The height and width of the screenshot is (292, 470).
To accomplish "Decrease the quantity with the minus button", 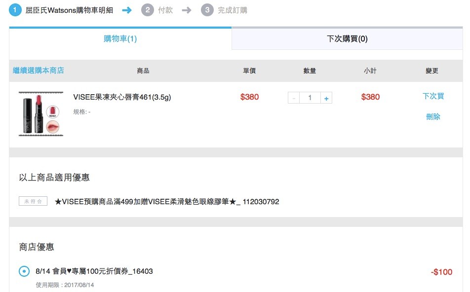I will (x=294, y=98).
